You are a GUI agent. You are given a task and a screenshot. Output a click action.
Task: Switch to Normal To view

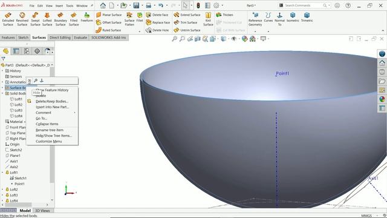pyautogui.click(x=279, y=19)
